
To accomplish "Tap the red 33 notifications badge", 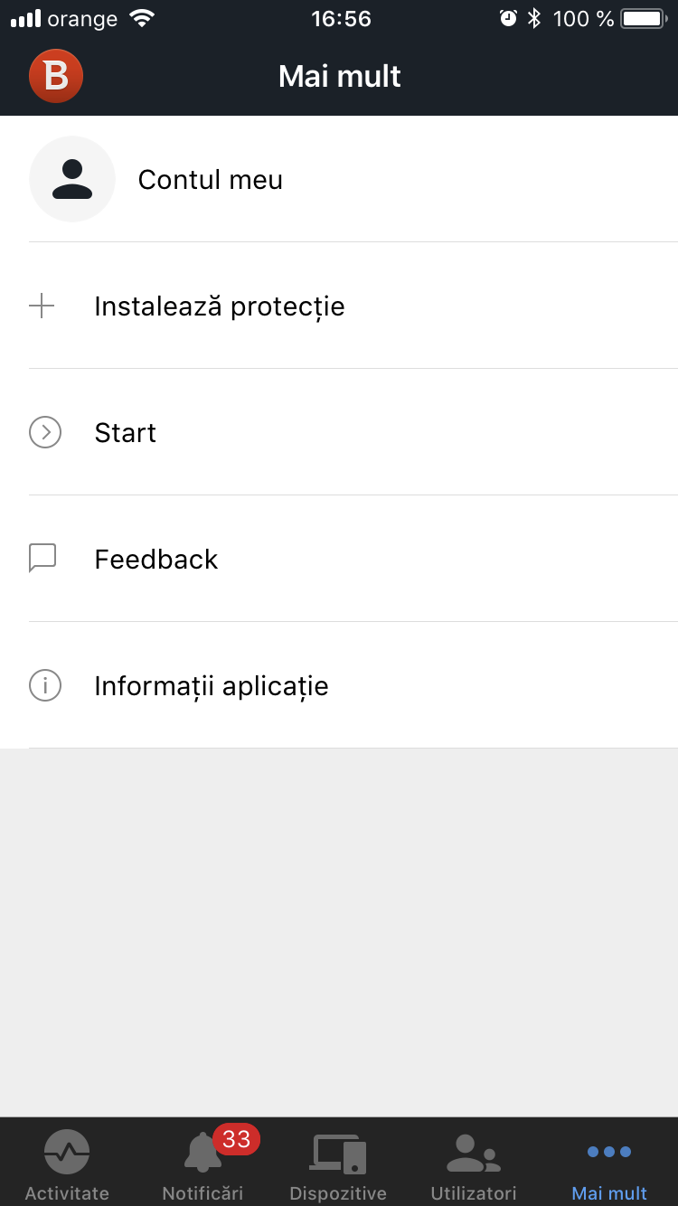I will click(x=236, y=1139).
